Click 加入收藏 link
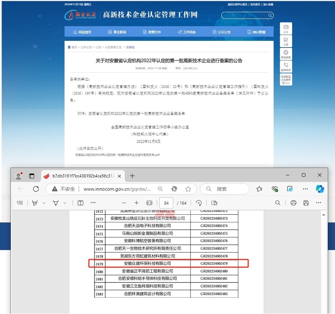Screen dimensions: 335x314 (x=268, y=4)
